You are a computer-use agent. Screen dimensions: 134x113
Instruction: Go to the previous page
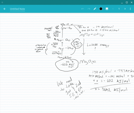coord(113,9)
